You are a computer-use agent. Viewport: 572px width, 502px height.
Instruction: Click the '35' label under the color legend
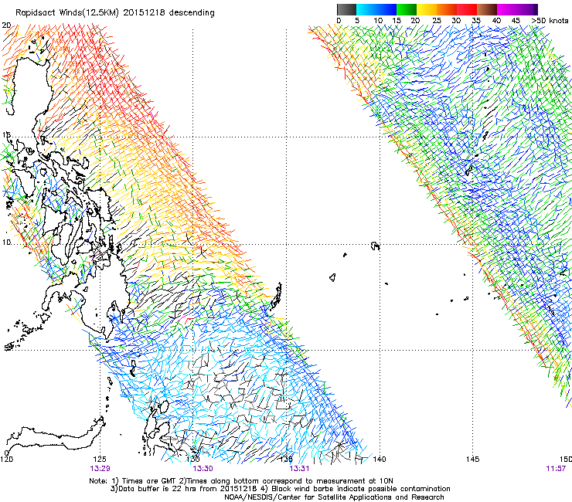[476, 21]
